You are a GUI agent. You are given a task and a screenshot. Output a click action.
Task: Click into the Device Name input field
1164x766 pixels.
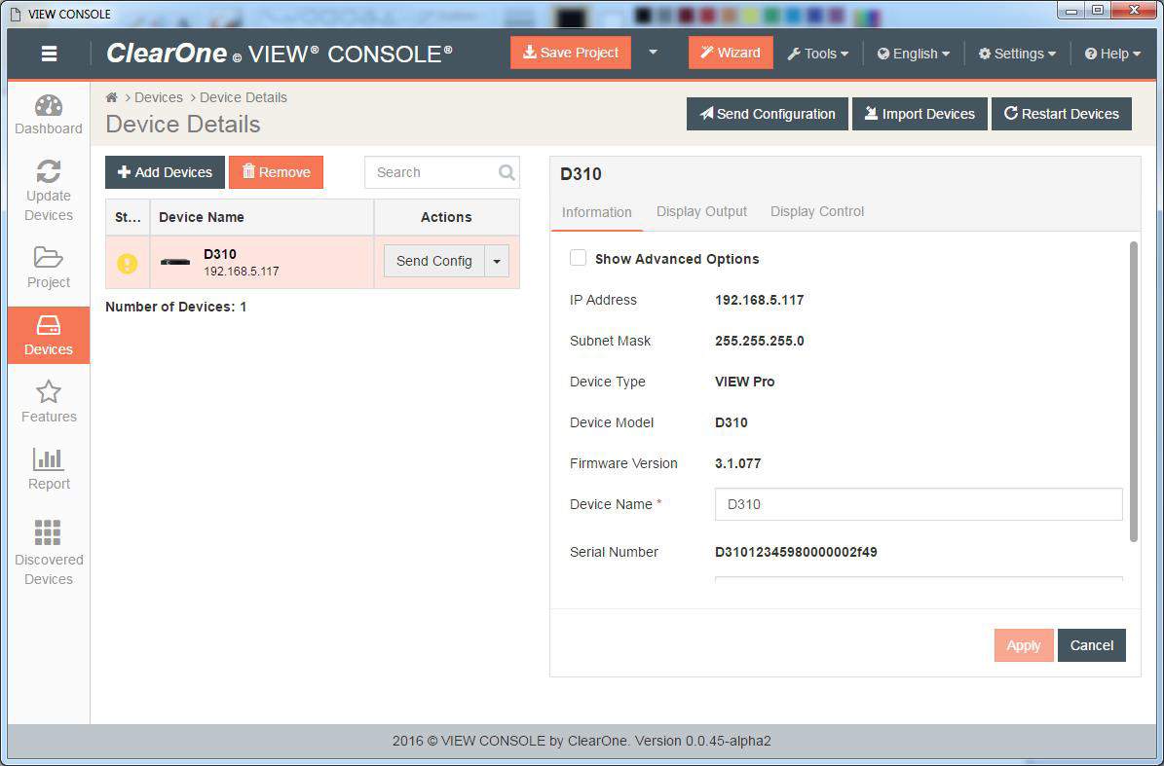(x=919, y=504)
